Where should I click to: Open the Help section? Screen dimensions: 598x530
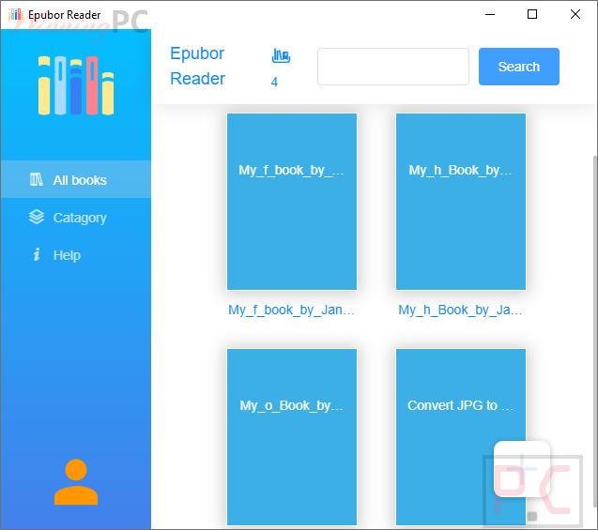pos(76,254)
